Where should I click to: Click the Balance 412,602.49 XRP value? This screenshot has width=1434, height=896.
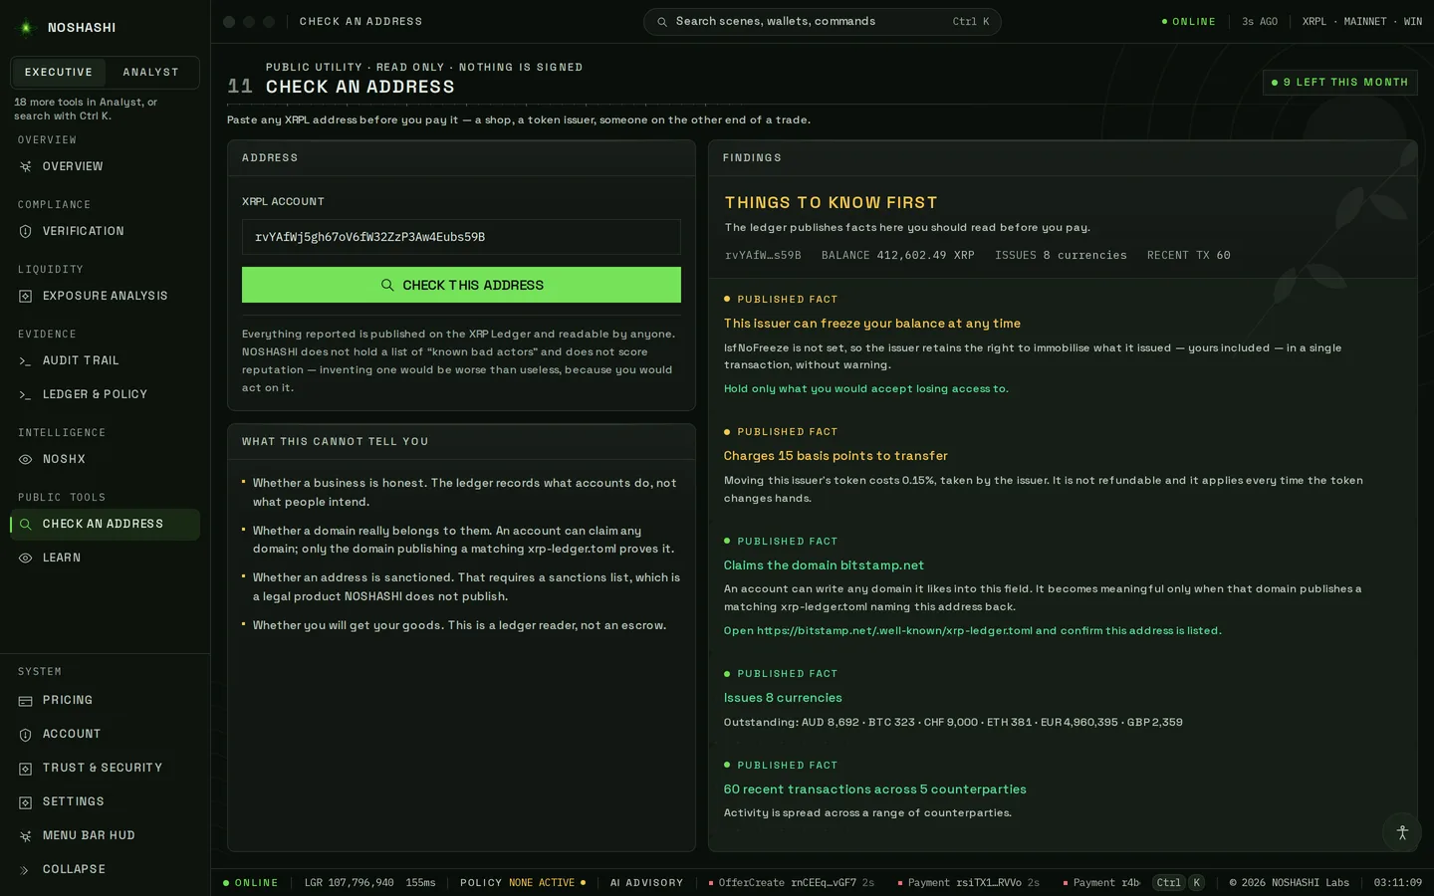(x=898, y=256)
